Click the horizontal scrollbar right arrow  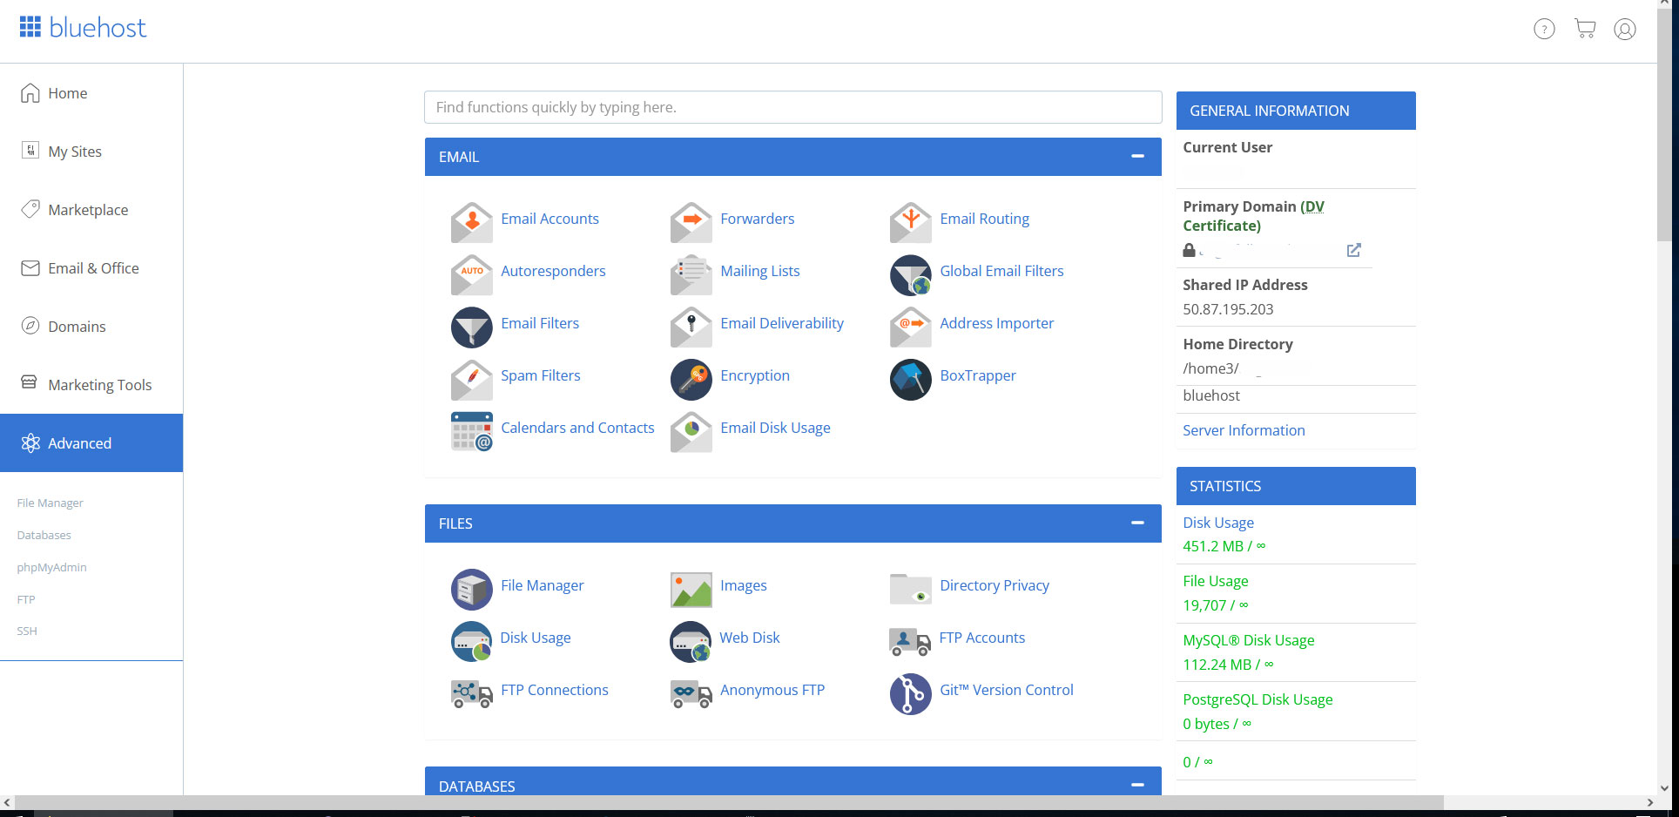[x=1650, y=802]
